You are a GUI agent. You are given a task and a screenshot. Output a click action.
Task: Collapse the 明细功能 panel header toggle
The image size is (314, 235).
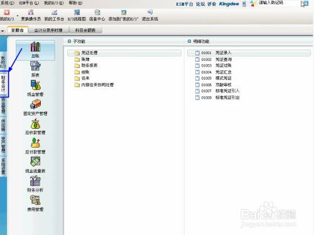[x=189, y=41]
